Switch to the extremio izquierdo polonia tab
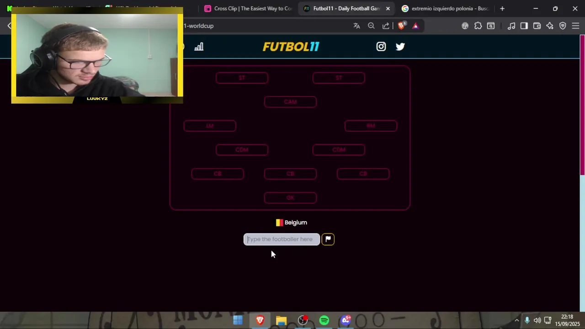 pyautogui.click(x=445, y=8)
